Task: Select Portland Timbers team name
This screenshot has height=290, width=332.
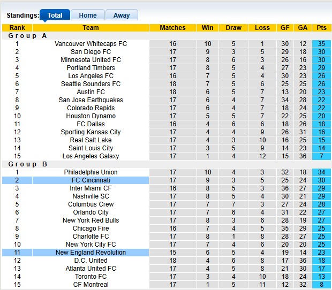Action: (x=90, y=68)
